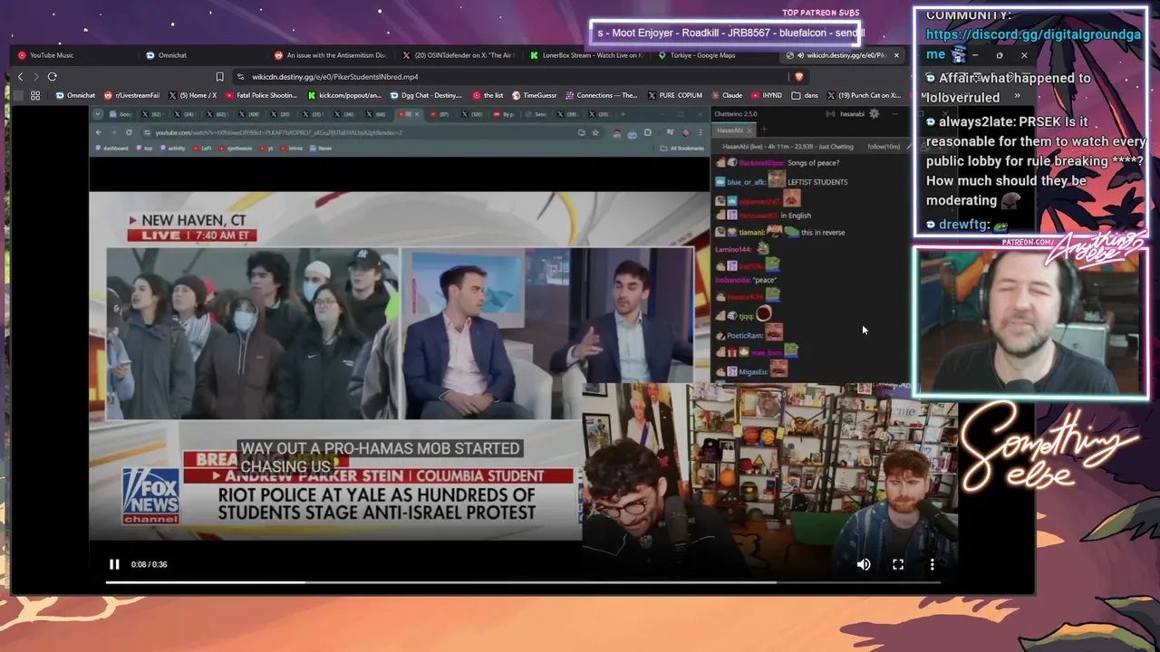Click the streamer webcam thumbnail
Viewport: 1160px width, 652px height.
tap(1030, 323)
